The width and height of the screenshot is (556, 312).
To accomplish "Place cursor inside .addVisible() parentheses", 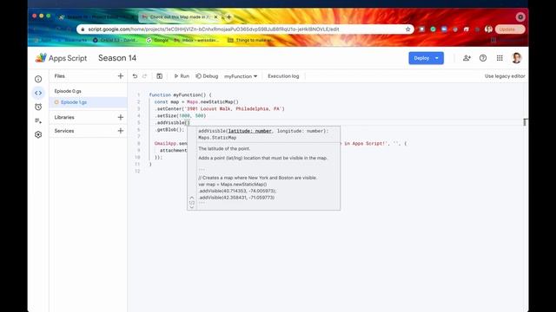I will [188, 123].
